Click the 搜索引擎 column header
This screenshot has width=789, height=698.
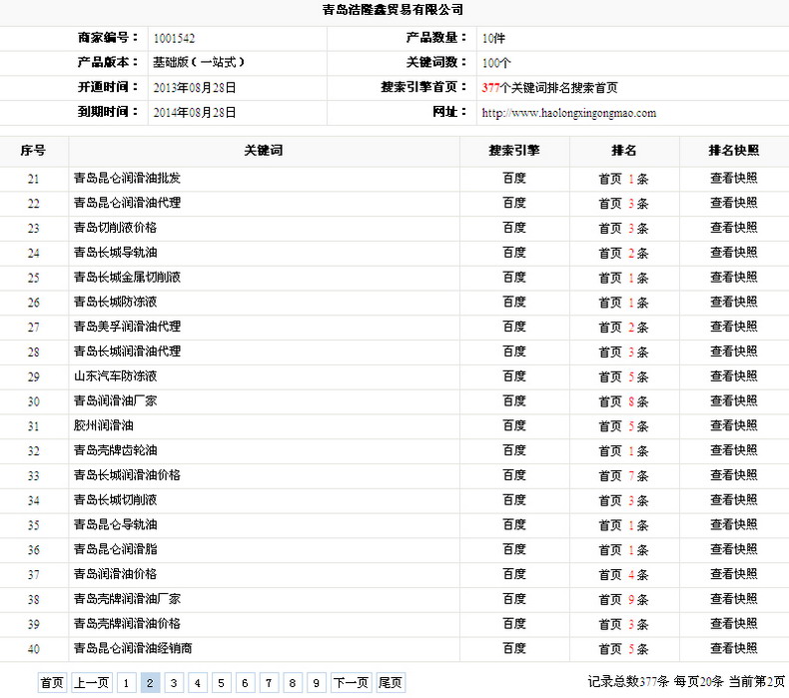tap(514, 151)
